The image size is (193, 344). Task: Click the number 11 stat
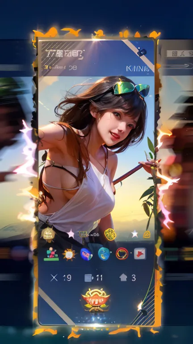(x=99, y=278)
